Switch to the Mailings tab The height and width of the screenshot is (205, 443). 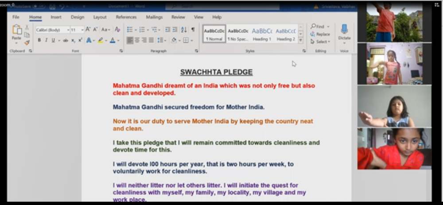pos(154,17)
